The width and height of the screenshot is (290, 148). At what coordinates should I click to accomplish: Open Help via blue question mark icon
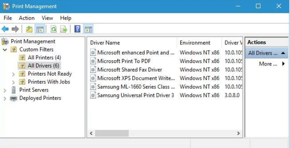point(77,29)
